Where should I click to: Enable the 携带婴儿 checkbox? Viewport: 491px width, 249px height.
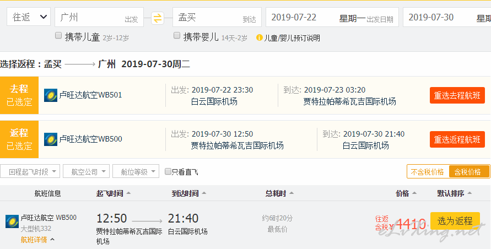point(177,35)
